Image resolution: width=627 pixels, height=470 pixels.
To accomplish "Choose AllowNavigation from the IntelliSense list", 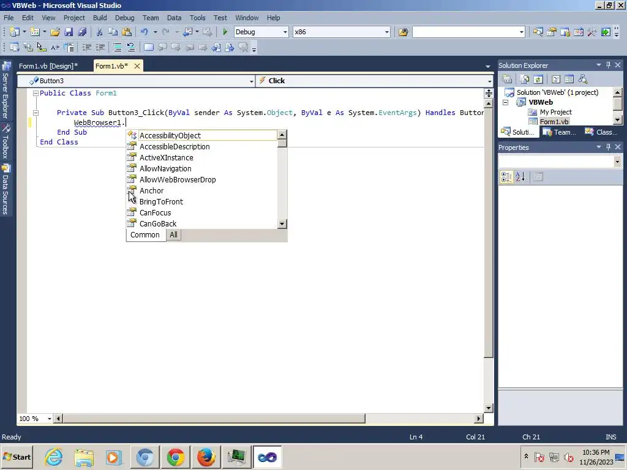I will 202,169.
